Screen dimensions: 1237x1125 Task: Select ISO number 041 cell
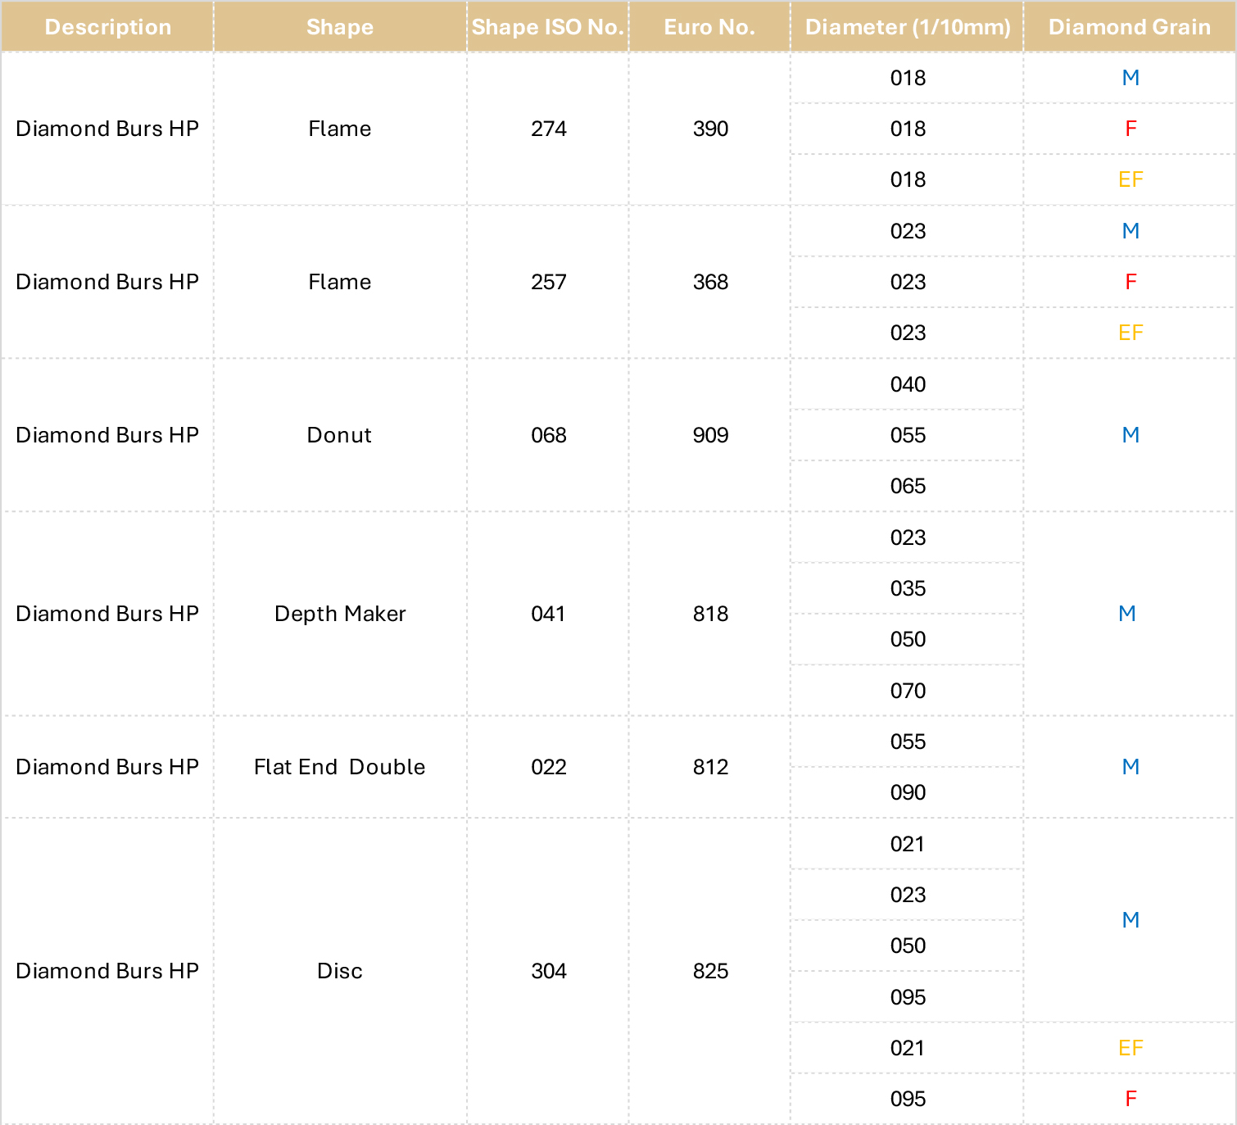(x=548, y=614)
